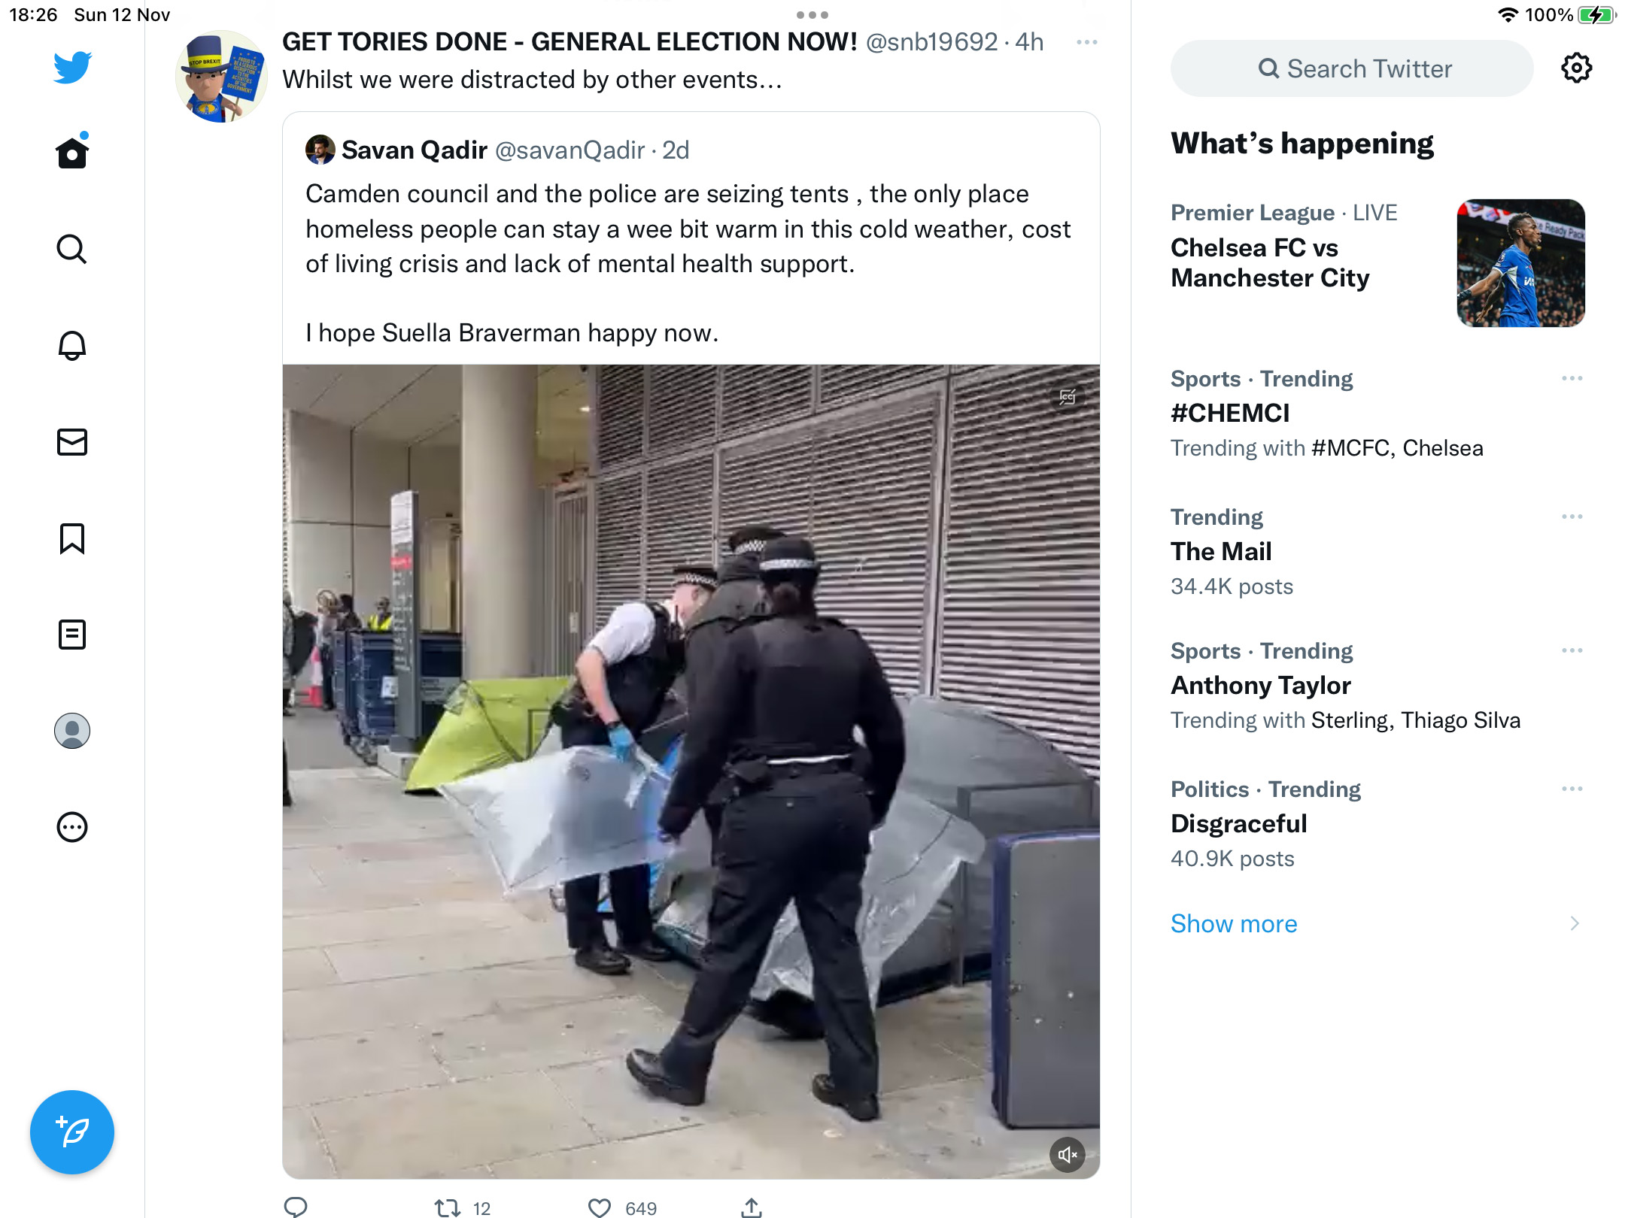This screenshot has height=1218, width=1625.
Task: Open The Mail trending topic
Action: click(x=1221, y=551)
